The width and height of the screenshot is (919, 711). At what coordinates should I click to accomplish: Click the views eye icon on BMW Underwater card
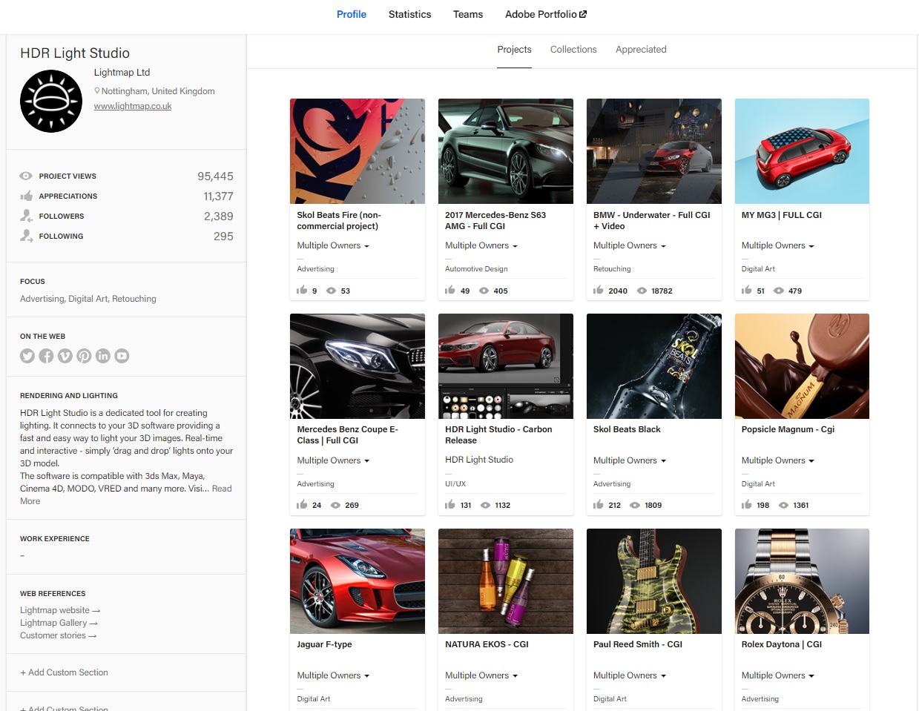pyautogui.click(x=642, y=291)
